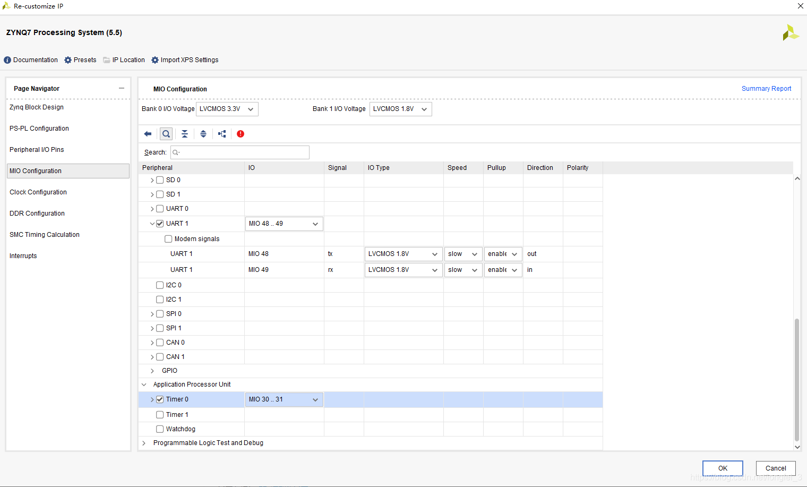This screenshot has width=807, height=487.
Task: Click the Collapse All toolbar icon
Action: coord(185,134)
